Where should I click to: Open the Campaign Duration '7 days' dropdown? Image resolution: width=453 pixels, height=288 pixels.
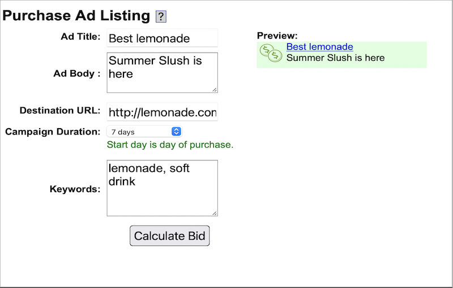[144, 132]
